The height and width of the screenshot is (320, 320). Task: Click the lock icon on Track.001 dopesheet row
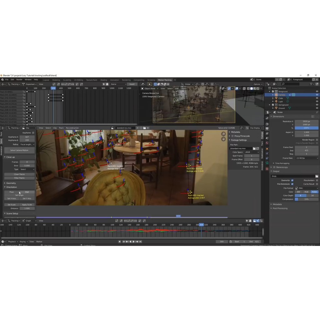24,95
